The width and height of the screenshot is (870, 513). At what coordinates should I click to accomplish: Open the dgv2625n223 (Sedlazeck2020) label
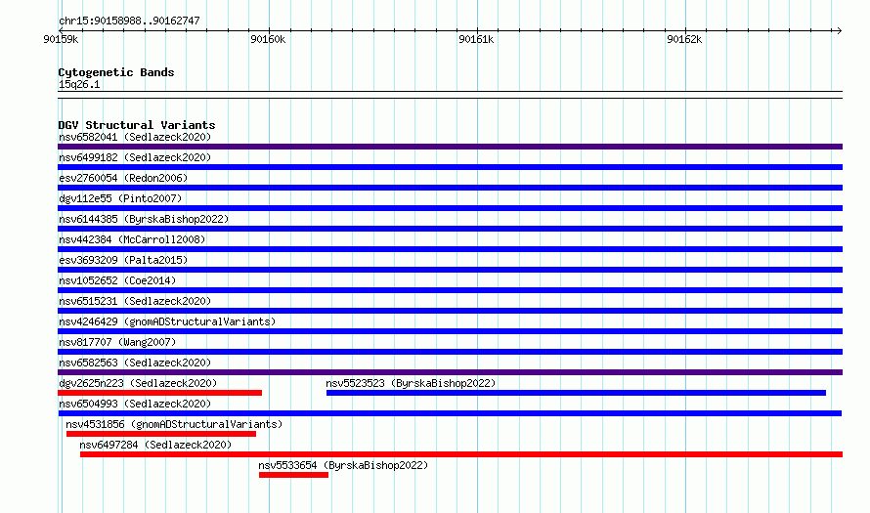click(x=138, y=383)
